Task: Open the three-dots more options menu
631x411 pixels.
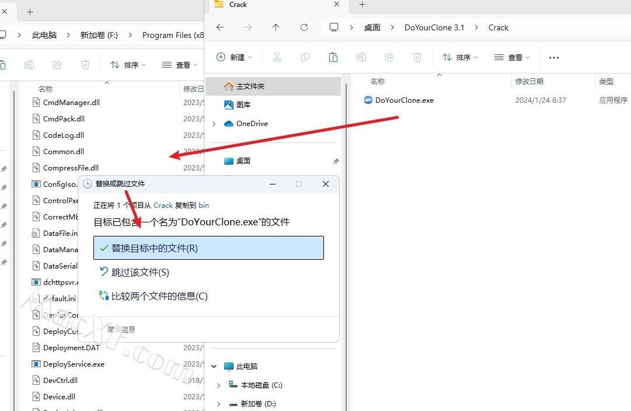Action: tap(554, 58)
